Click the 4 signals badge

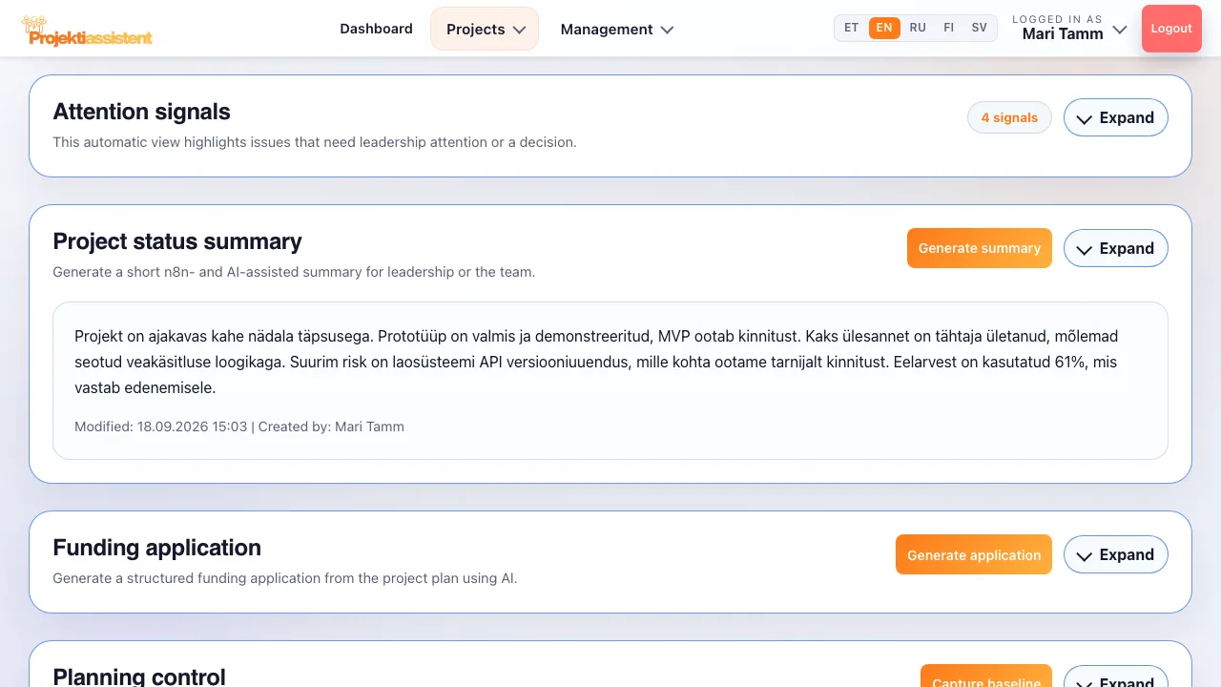1009,117
